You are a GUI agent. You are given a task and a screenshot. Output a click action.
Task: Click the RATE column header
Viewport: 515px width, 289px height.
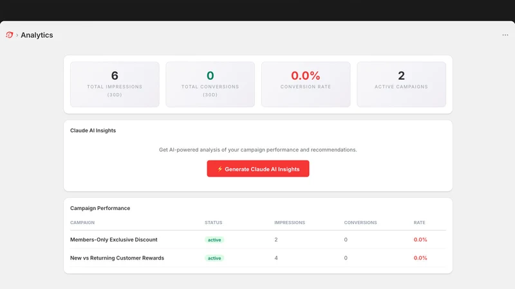click(x=420, y=222)
